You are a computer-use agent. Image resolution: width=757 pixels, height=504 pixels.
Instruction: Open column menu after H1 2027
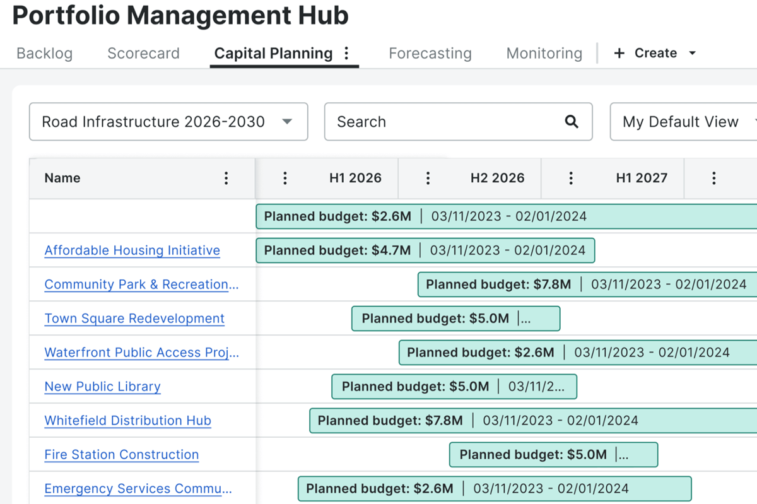[x=713, y=178]
